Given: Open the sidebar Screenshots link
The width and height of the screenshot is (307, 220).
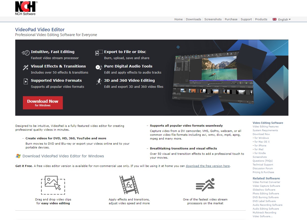Looking at the screenshot, I should tap(260, 157).
